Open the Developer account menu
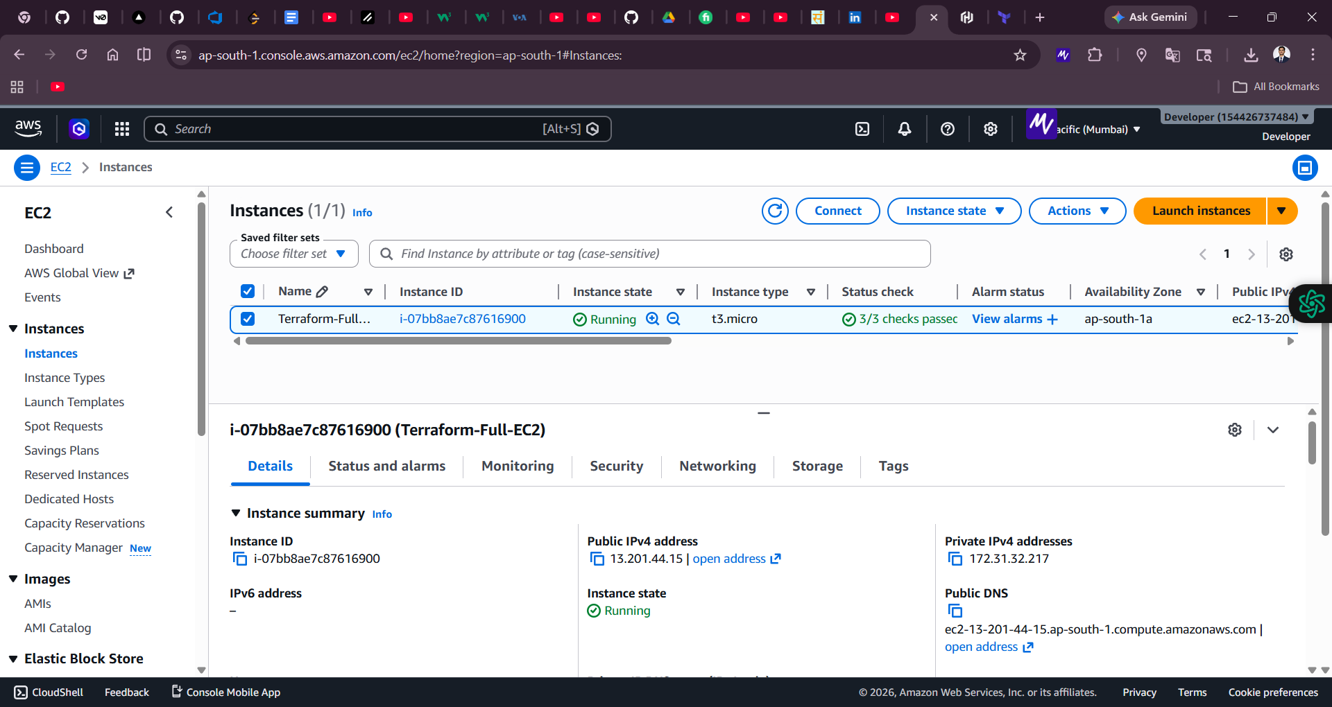Image resolution: width=1332 pixels, height=707 pixels. pyautogui.click(x=1236, y=117)
